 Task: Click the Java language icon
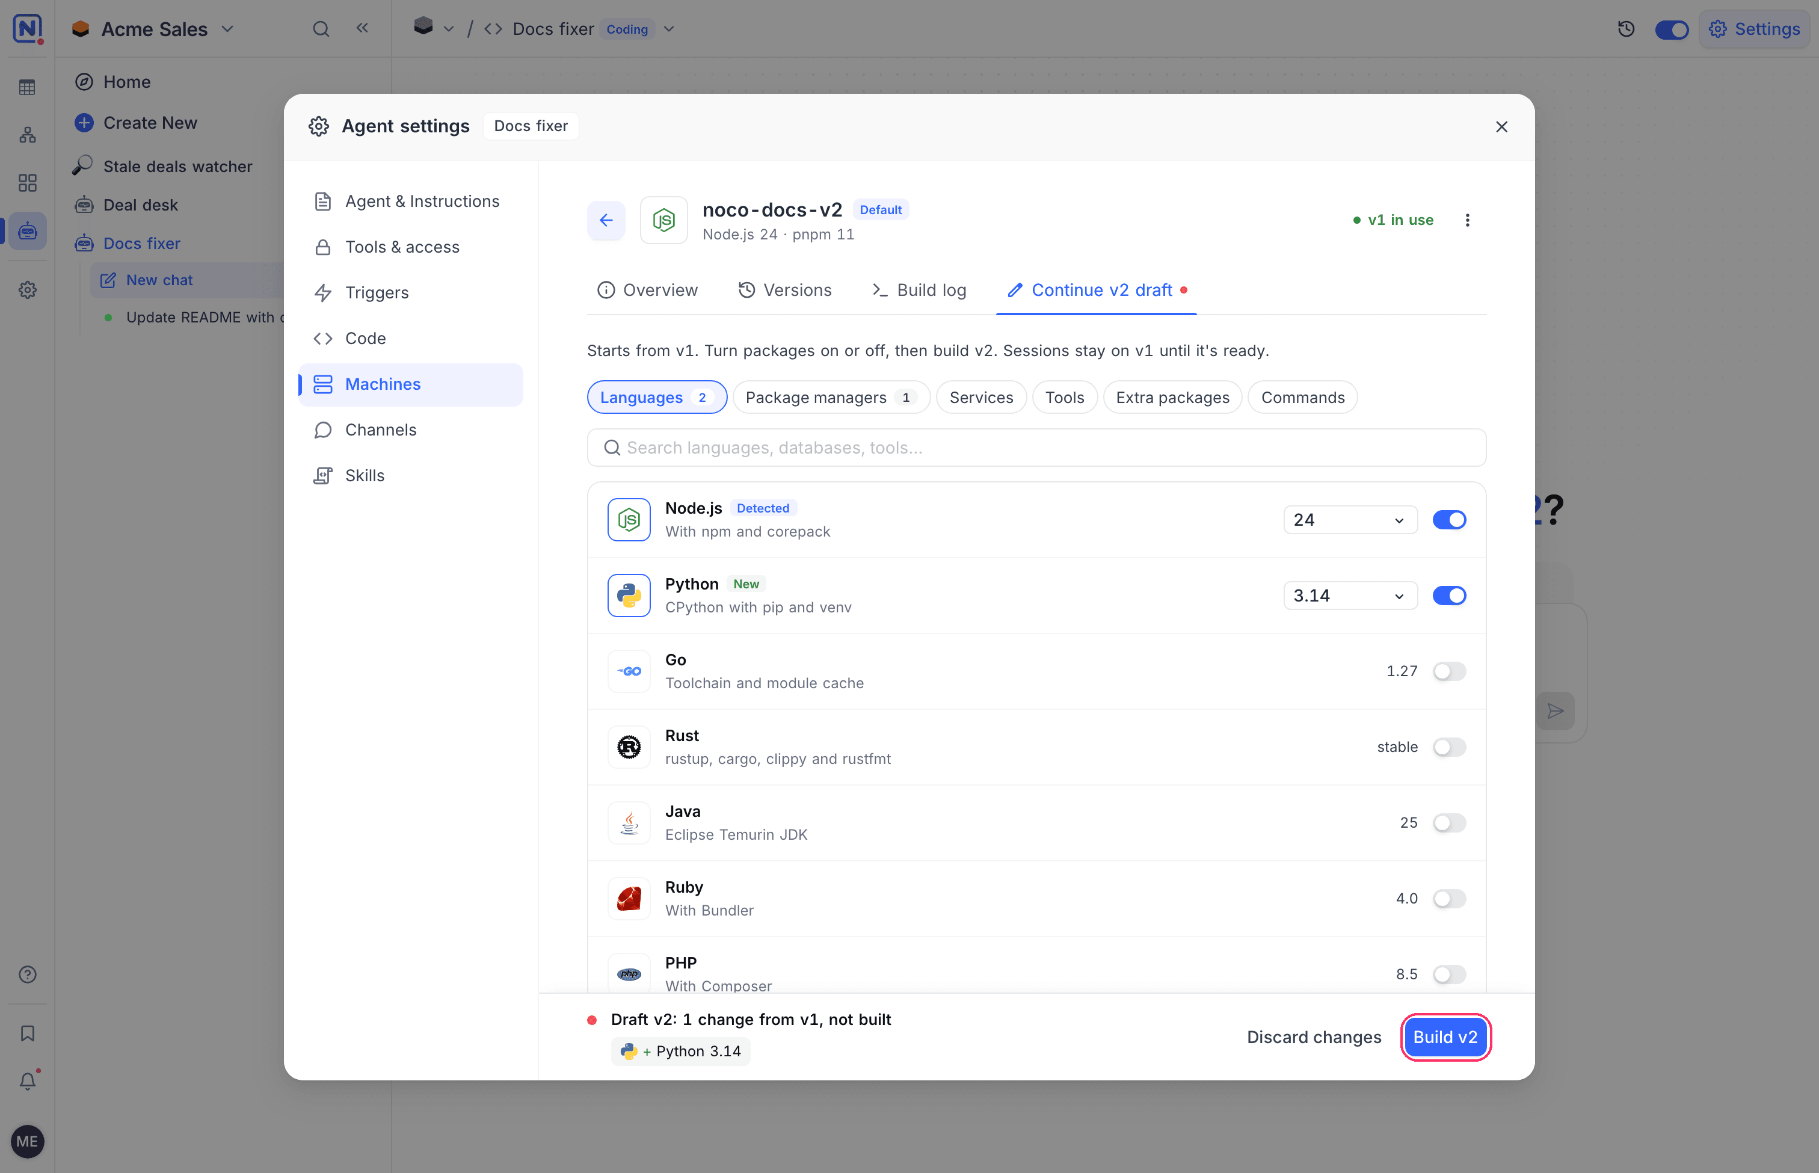(629, 823)
